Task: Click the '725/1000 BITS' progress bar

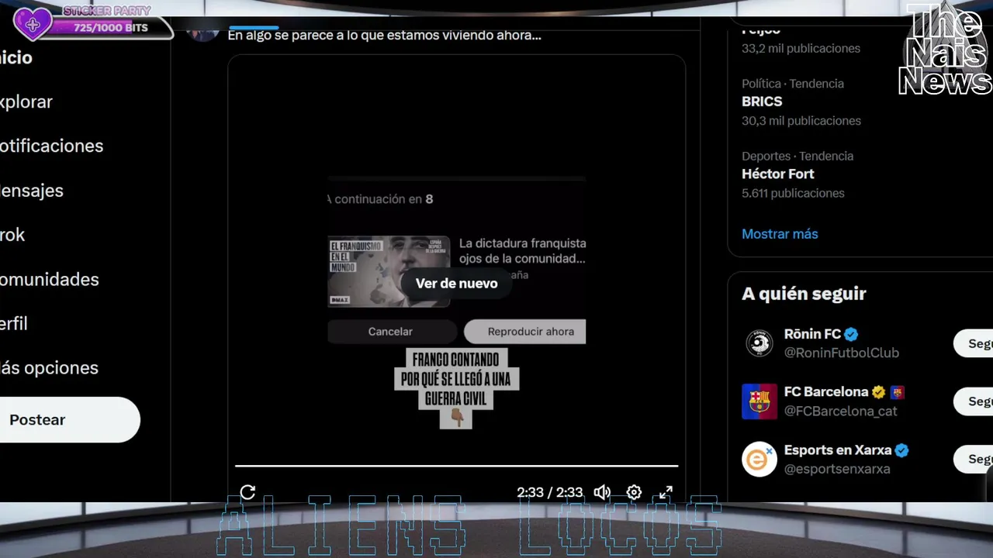Action: tap(110, 28)
